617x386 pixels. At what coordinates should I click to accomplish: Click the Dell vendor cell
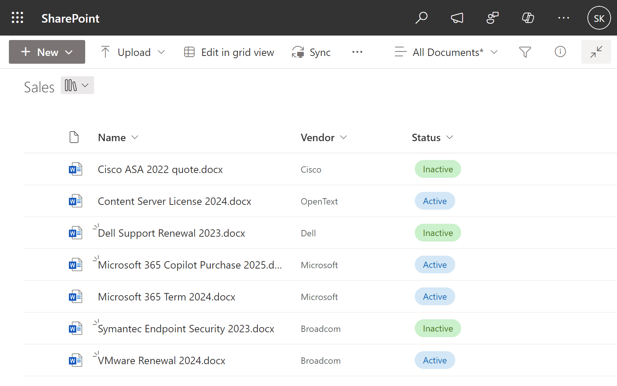coord(308,233)
